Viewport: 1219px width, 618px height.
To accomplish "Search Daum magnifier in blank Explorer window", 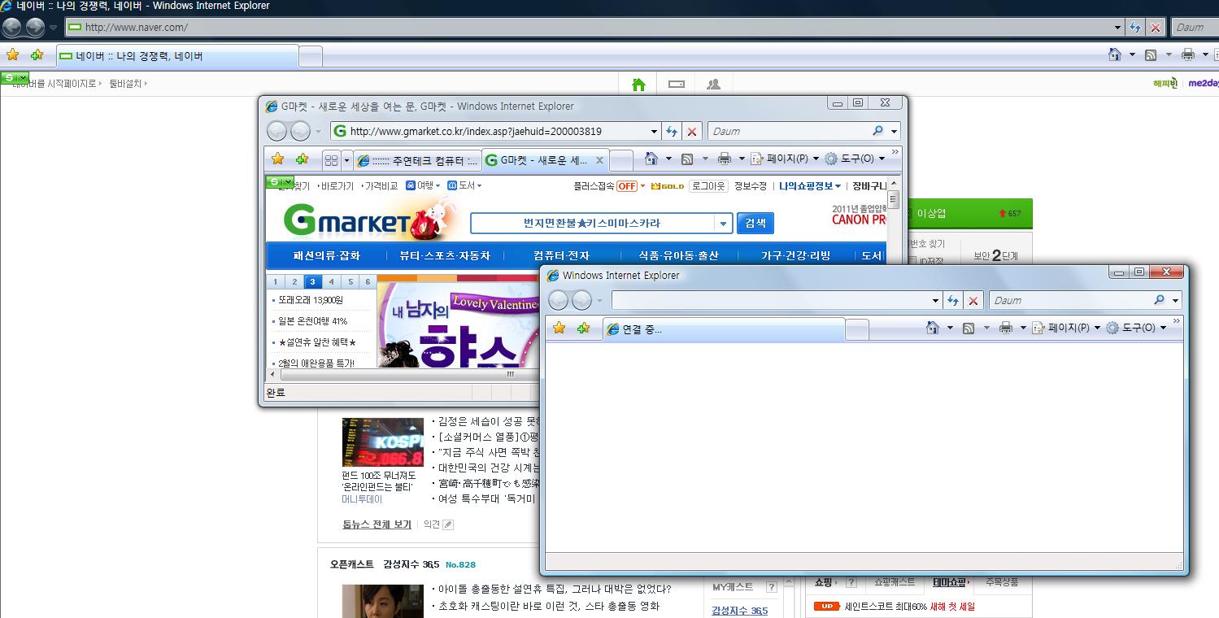I will [1159, 300].
